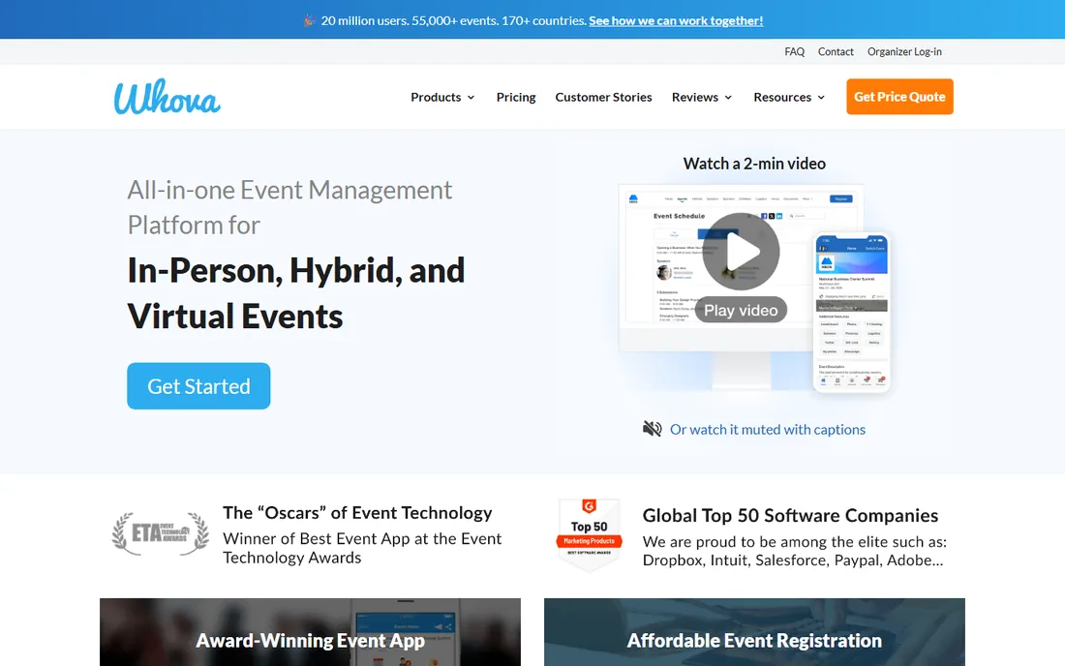Open the Affordable Event Registration card

[x=754, y=632]
